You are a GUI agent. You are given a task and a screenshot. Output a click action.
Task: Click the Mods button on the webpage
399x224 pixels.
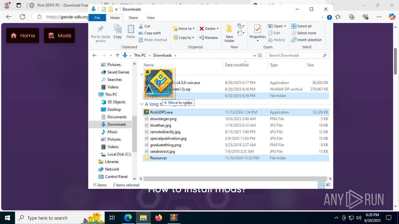(x=59, y=35)
